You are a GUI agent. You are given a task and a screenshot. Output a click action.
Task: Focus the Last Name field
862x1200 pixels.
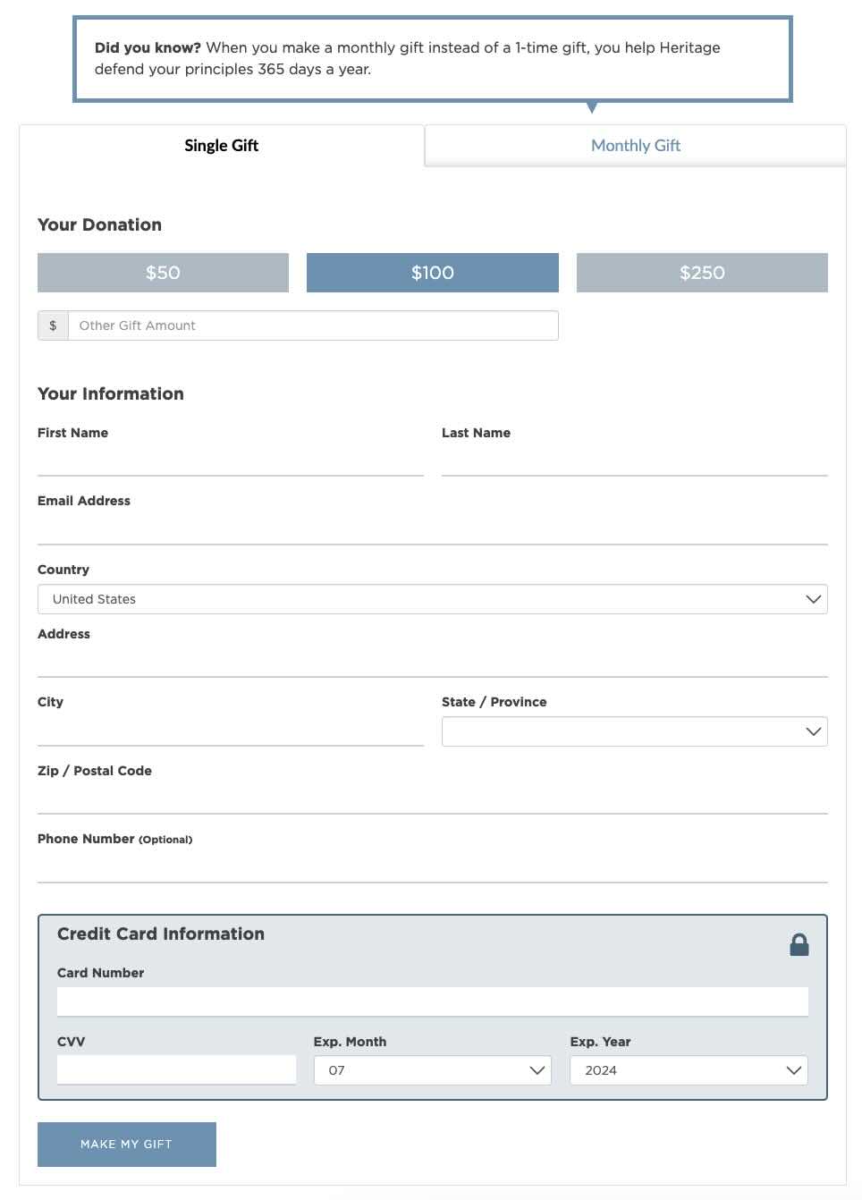click(x=635, y=461)
